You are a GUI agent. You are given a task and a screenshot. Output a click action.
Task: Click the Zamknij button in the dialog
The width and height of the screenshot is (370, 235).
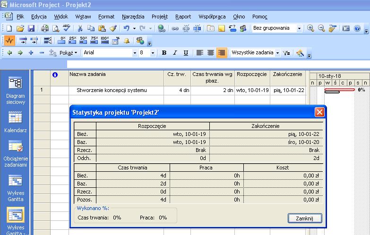click(x=305, y=218)
